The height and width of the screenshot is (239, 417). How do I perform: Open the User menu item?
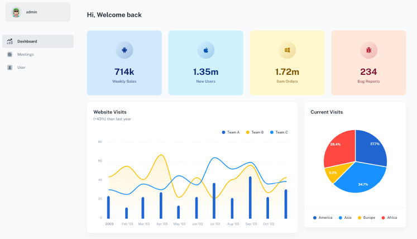coord(38,68)
